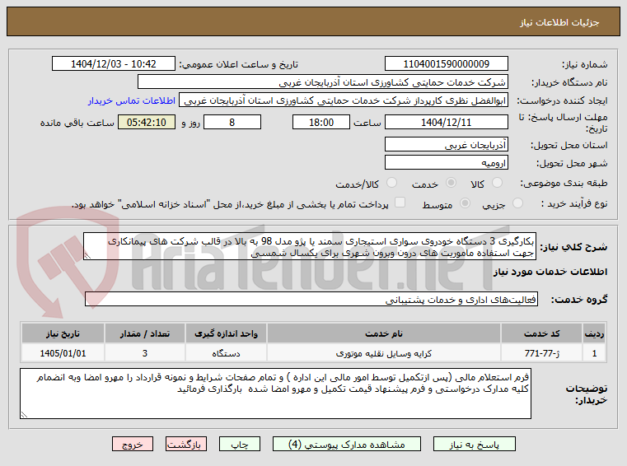
Task: Toggle the 'اسناد خزانه اسلامی' payment checkbox
Action: [400, 203]
